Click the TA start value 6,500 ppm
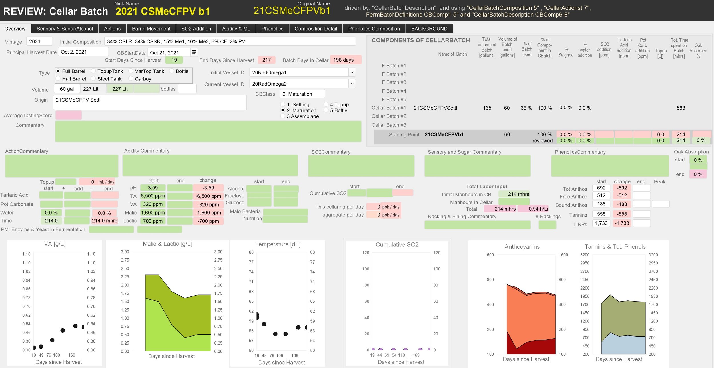This screenshot has width=714, height=368. pyautogui.click(x=153, y=196)
